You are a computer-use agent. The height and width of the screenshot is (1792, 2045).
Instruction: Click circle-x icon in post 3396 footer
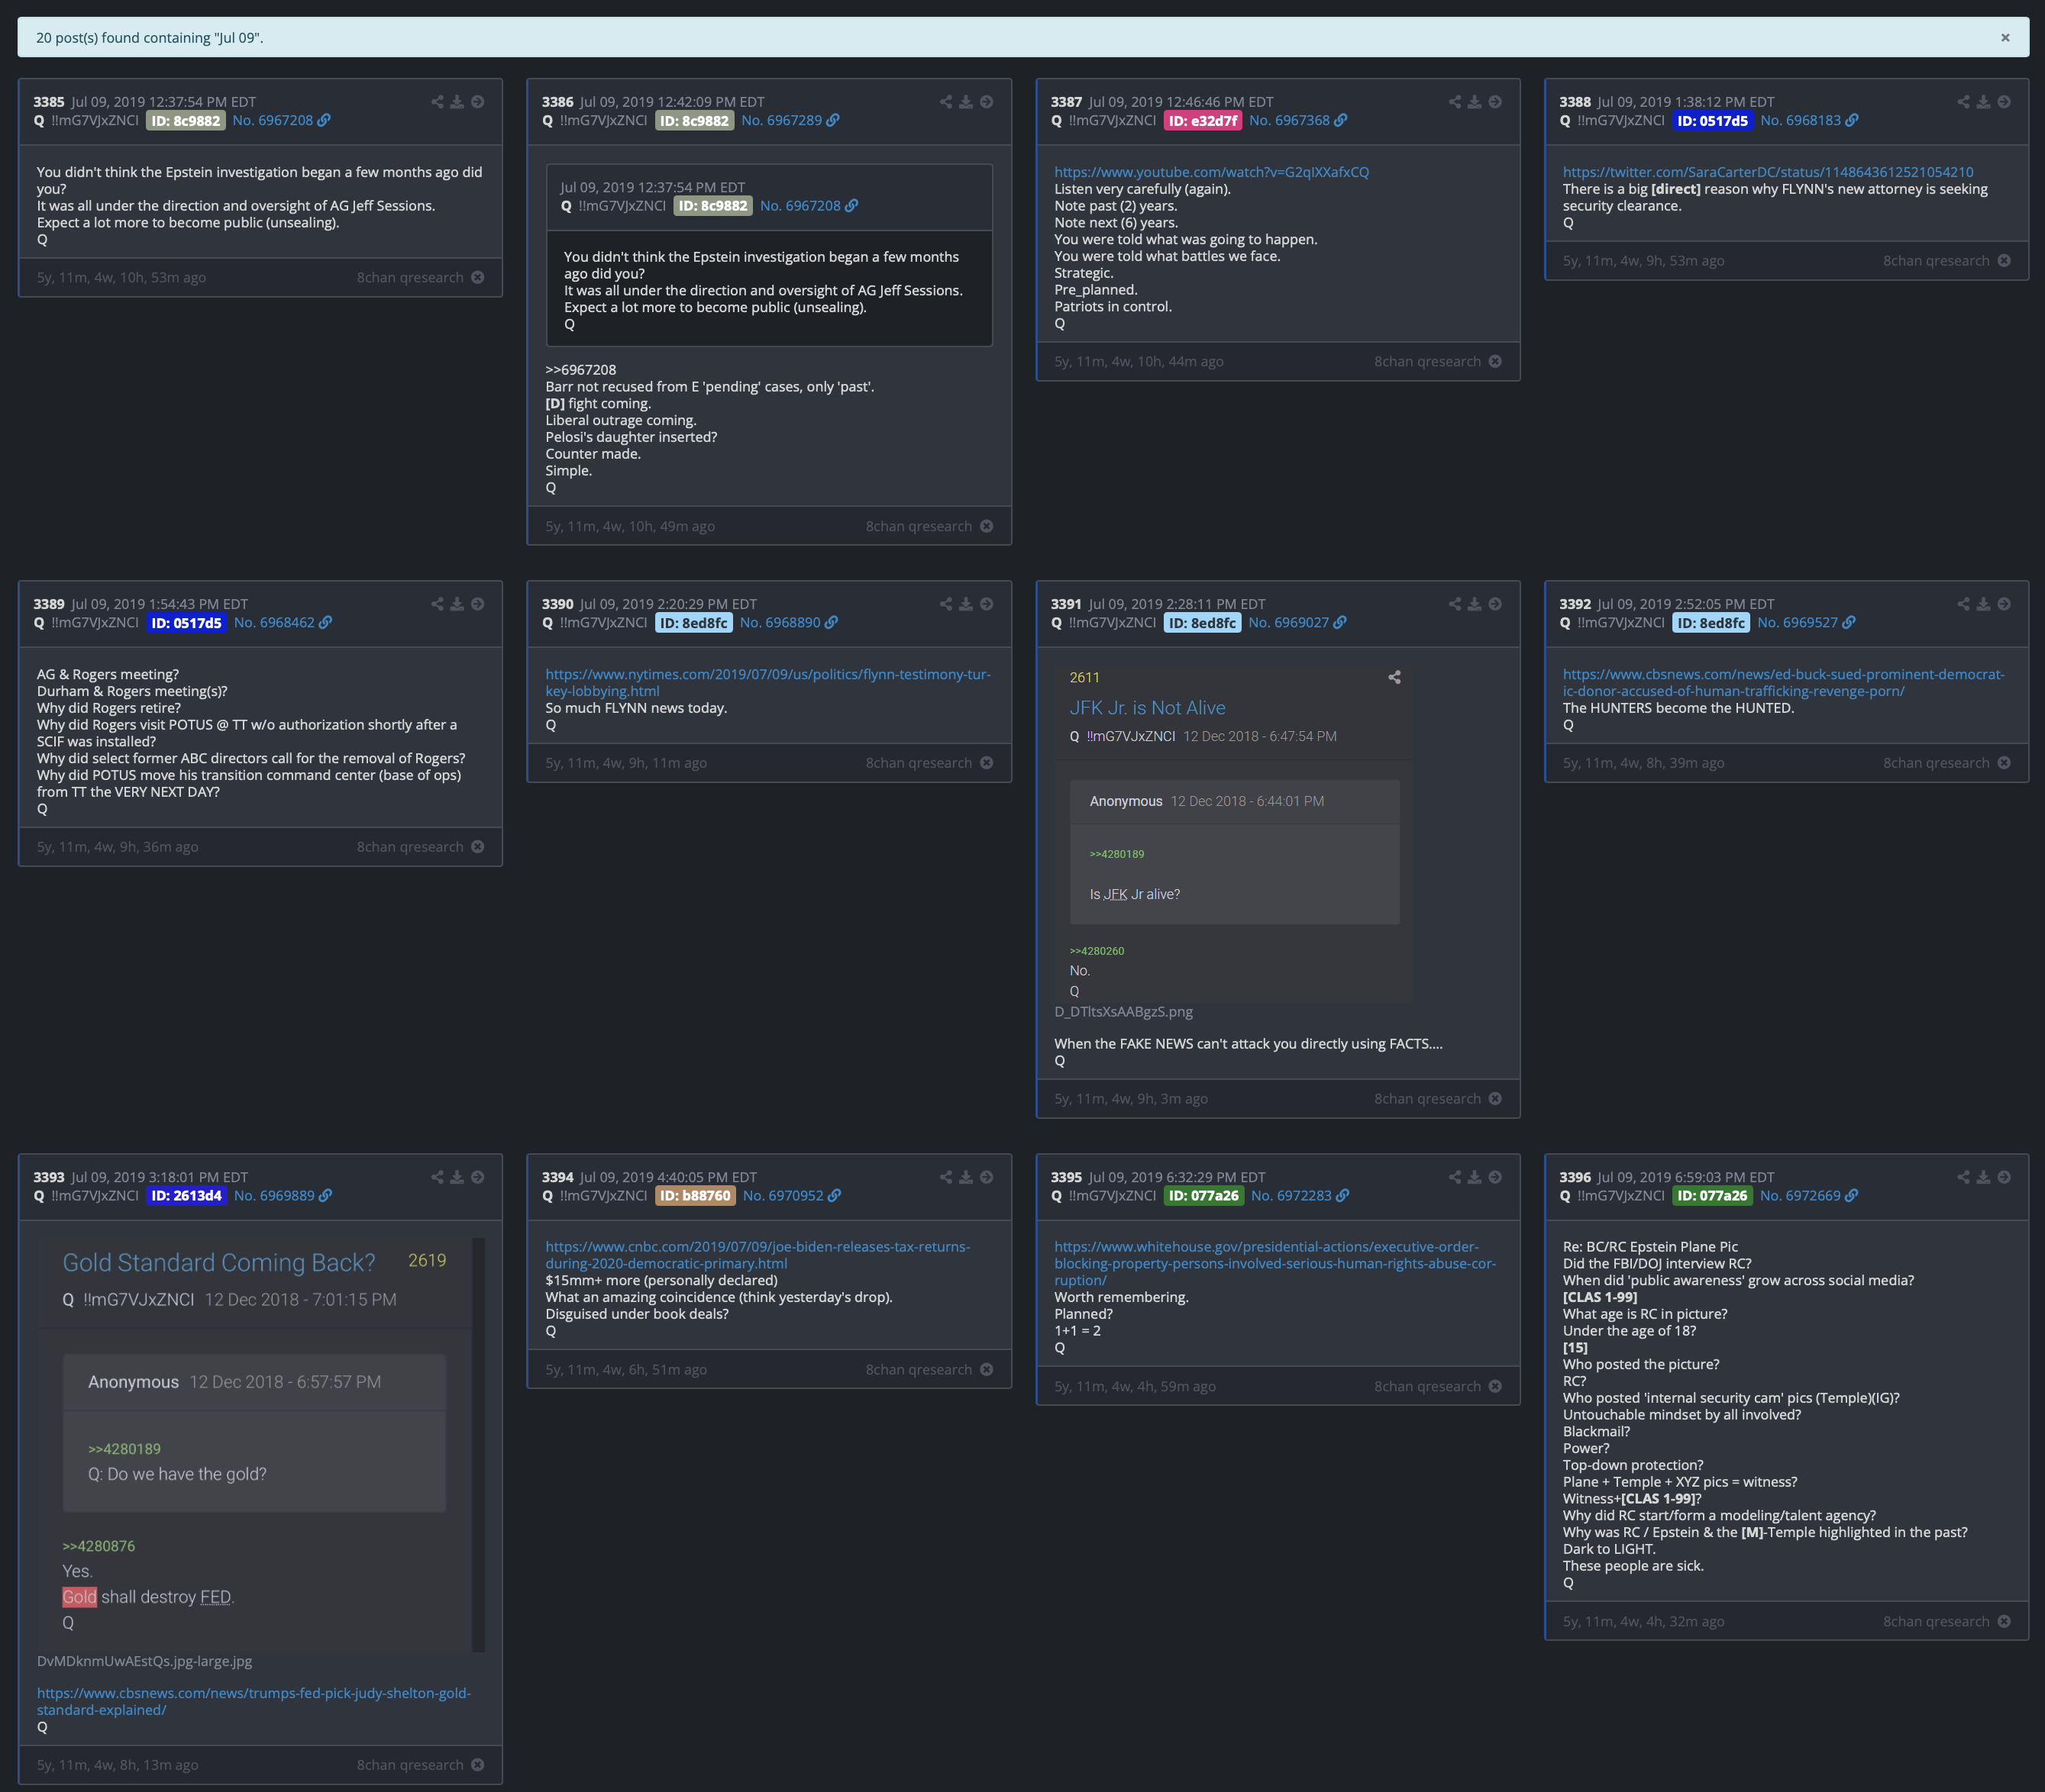2004,1621
